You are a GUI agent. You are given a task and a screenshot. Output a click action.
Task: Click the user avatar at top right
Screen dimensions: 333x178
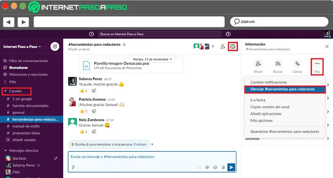click(327, 34)
